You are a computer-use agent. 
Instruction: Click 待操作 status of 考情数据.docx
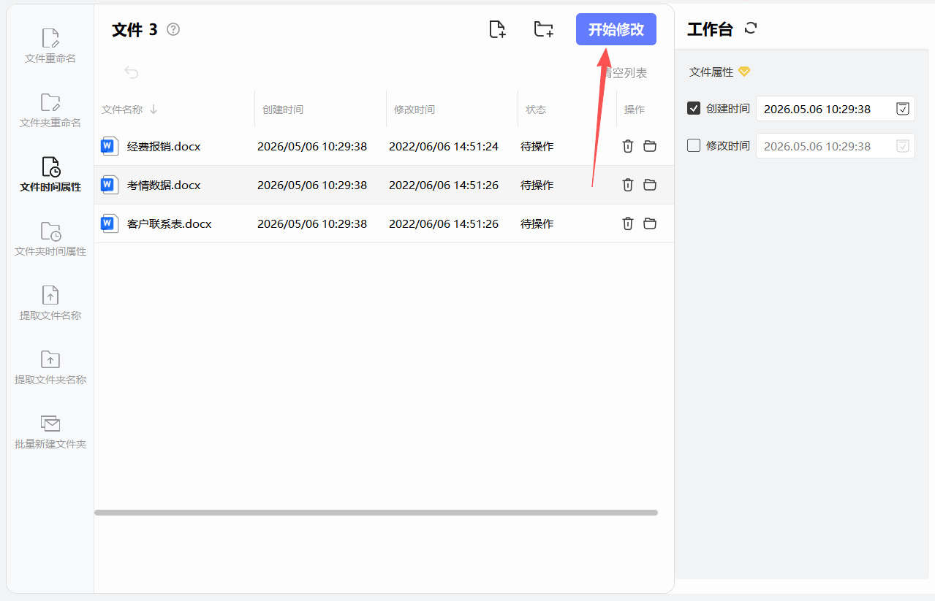(537, 185)
